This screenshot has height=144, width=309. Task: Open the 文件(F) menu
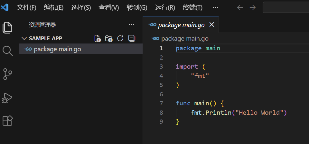26,7
